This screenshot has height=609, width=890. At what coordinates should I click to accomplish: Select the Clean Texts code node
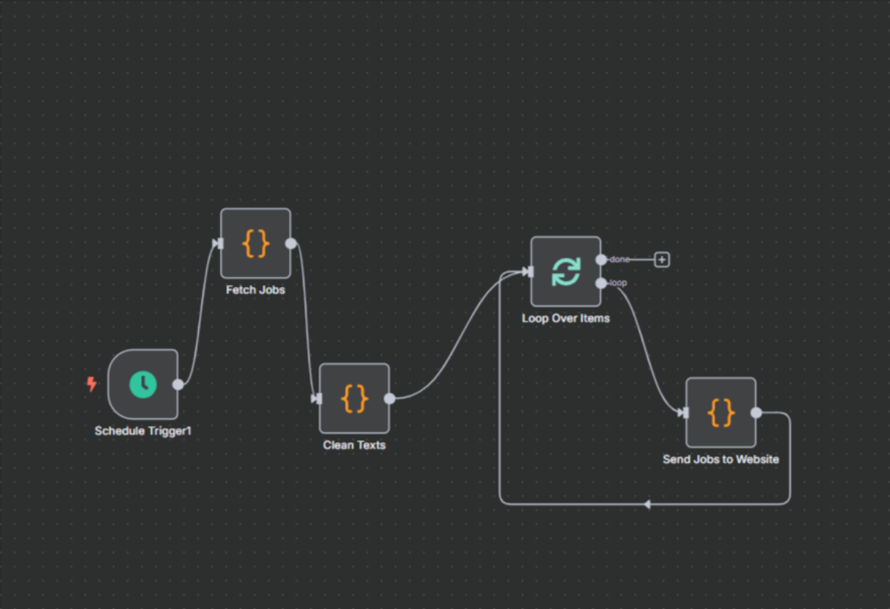pyautogui.click(x=355, y=398)
